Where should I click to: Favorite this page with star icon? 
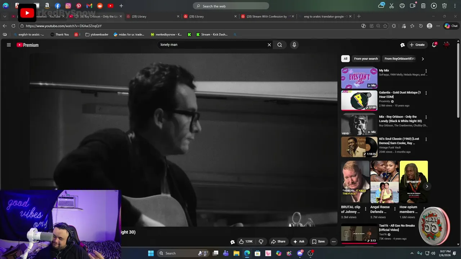pos(385,26)
